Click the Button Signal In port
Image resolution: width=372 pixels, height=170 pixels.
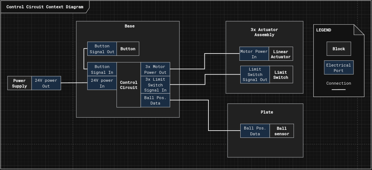102,69
